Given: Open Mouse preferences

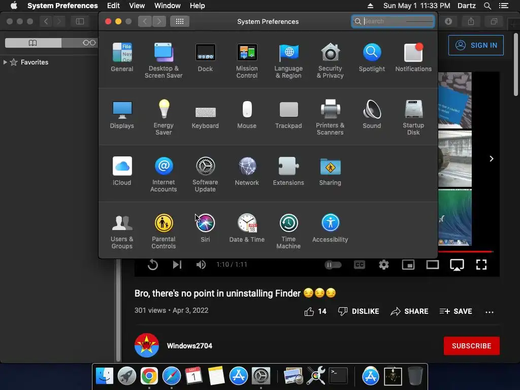Looking at the screenshot, I should 247,114.
